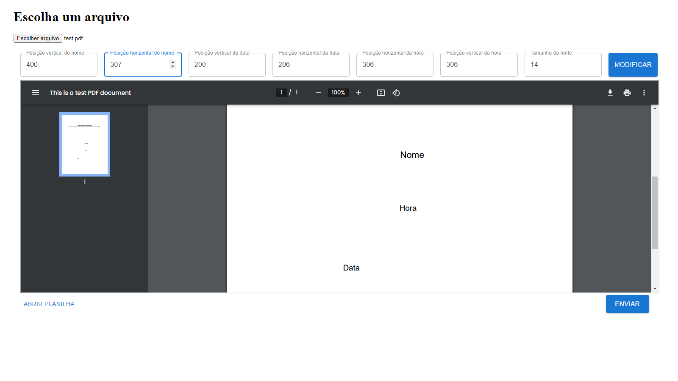678x381 pixels.
Task: Click the 100% zoom level display
Action: tap(338, 92)
